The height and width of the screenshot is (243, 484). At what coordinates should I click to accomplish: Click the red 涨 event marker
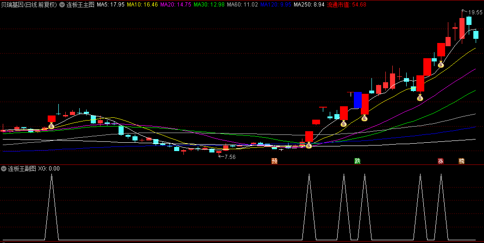tap(440, 161)
